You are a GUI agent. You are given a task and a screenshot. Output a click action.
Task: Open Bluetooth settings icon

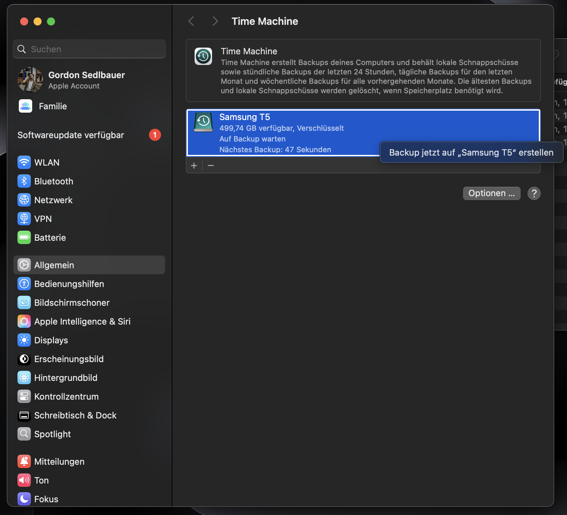pos(24,181)
